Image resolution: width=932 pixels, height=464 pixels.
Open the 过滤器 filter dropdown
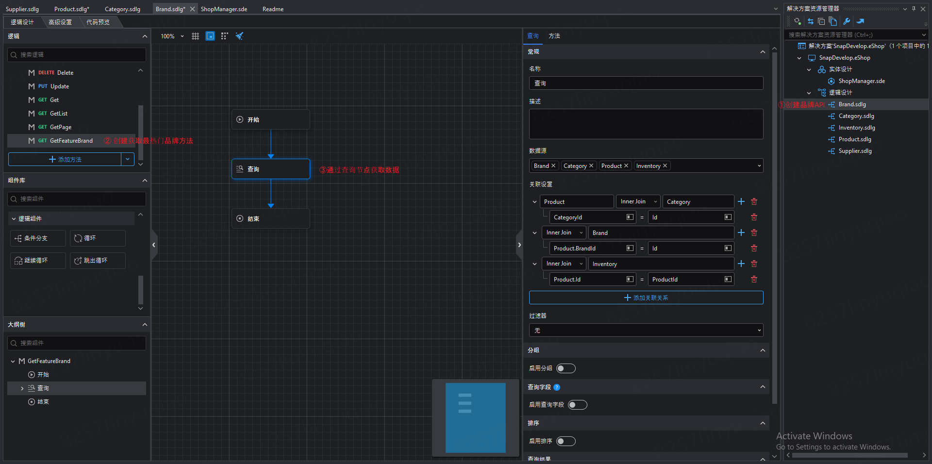646,331
